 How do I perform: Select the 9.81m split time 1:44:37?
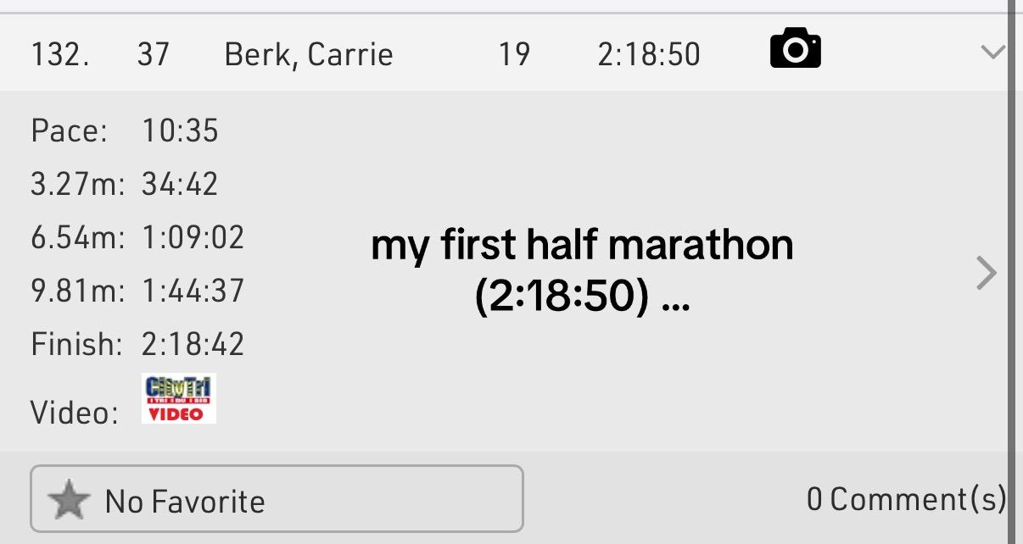[x=193, y=291]
